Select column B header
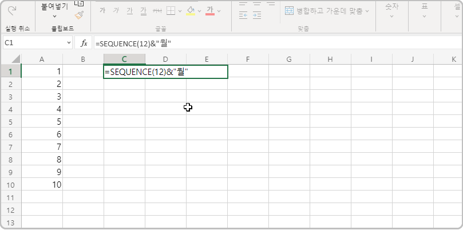Image resolution: width=463 pixels, height=234 pixels. tap(83, 60)
